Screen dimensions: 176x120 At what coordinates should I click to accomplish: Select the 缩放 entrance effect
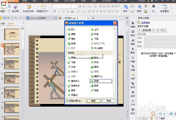tap(72, 39)
